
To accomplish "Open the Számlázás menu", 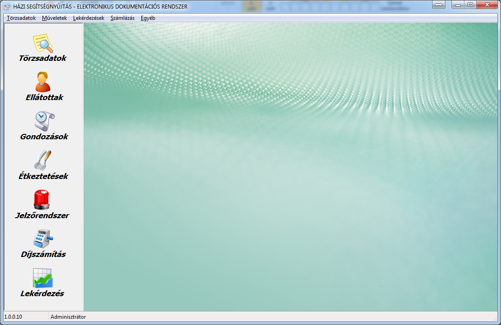I will (x=122, y=18).
